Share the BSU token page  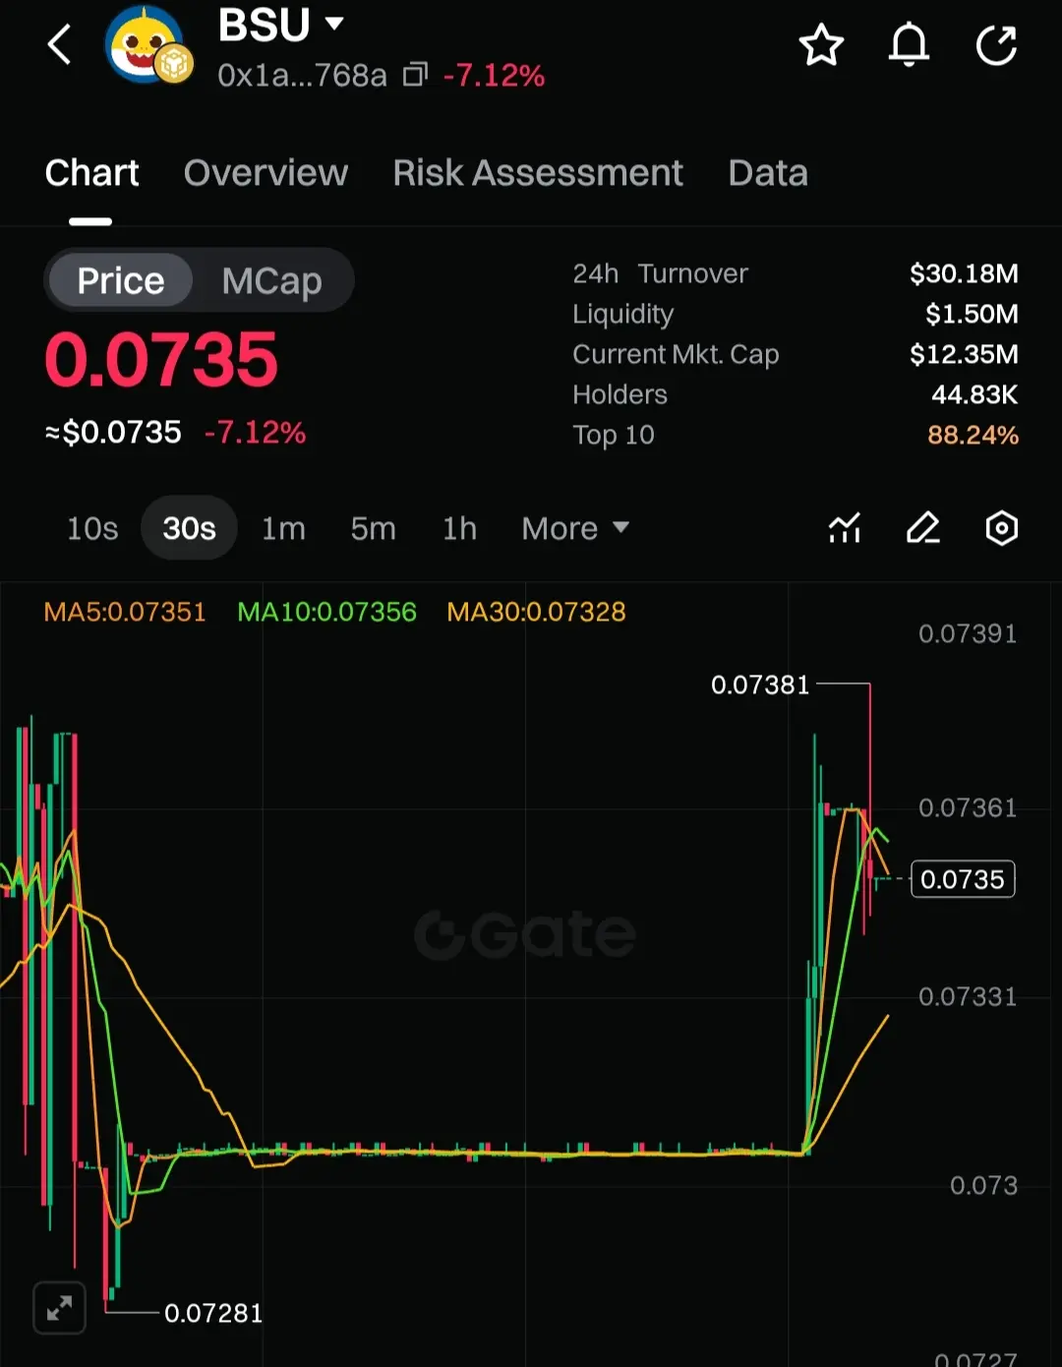(996, 45)
